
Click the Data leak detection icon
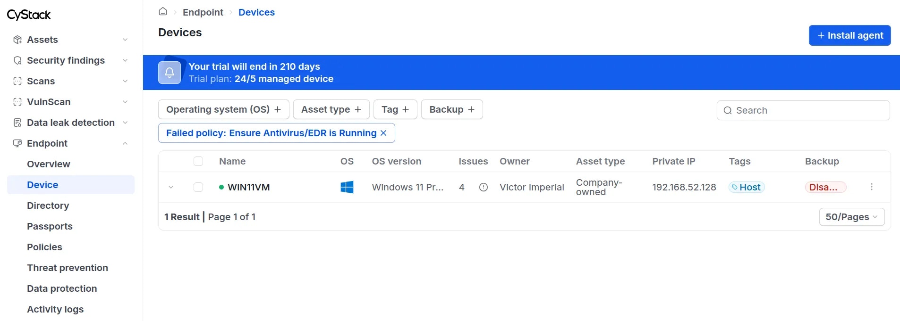click(x=17, y=123)
